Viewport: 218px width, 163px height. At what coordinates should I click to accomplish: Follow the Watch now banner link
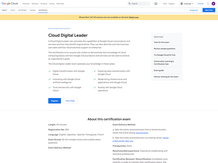(134, 17)
